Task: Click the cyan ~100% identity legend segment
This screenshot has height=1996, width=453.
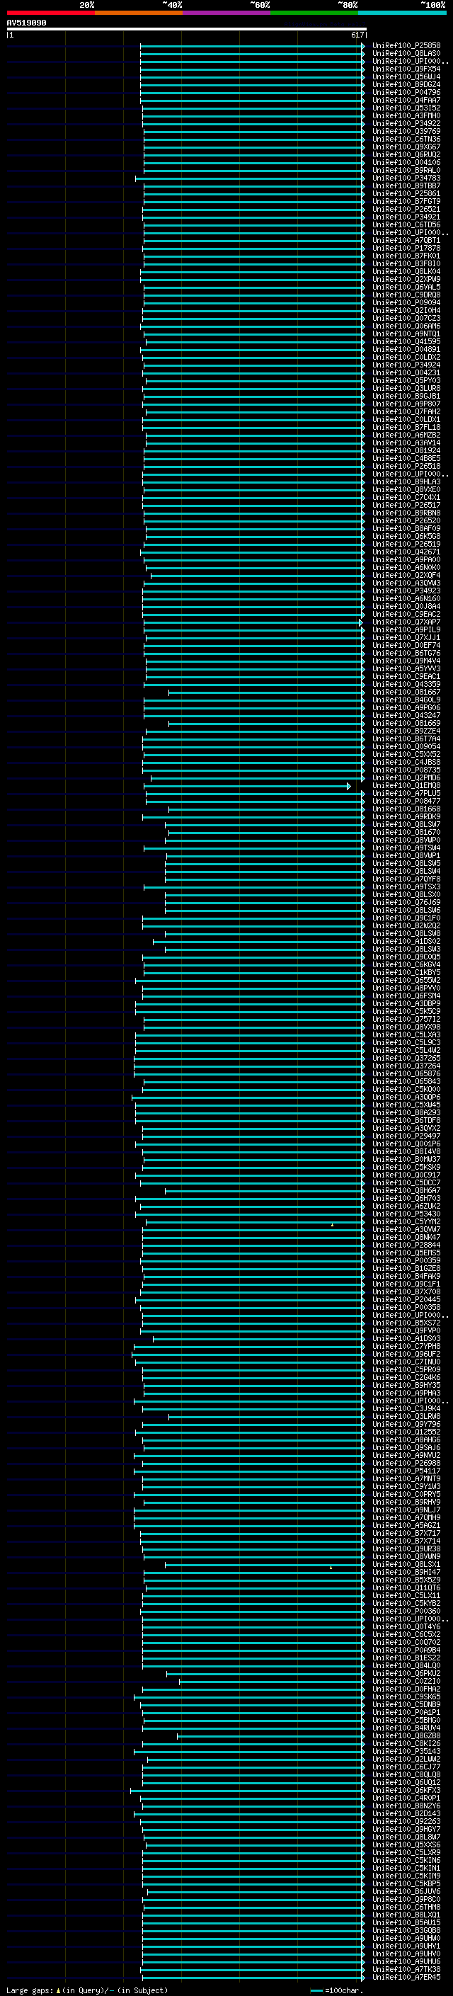Action: pyautogui.click(x=402, y=13)
